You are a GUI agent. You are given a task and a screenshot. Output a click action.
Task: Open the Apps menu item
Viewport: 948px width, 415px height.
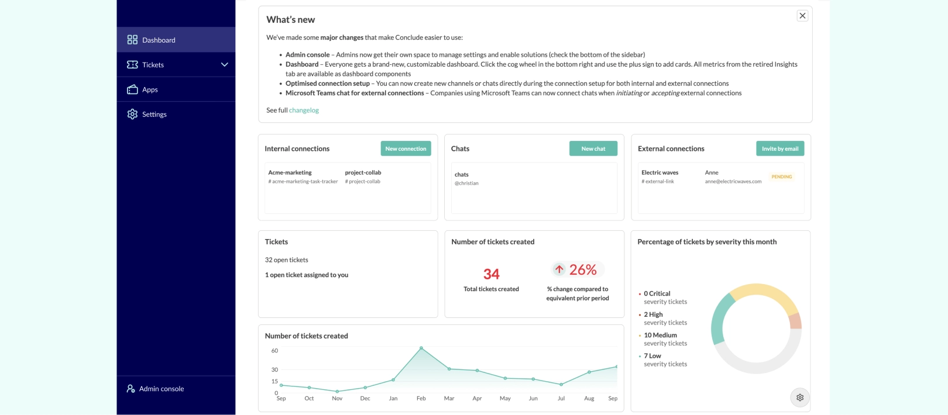point(150,89)
